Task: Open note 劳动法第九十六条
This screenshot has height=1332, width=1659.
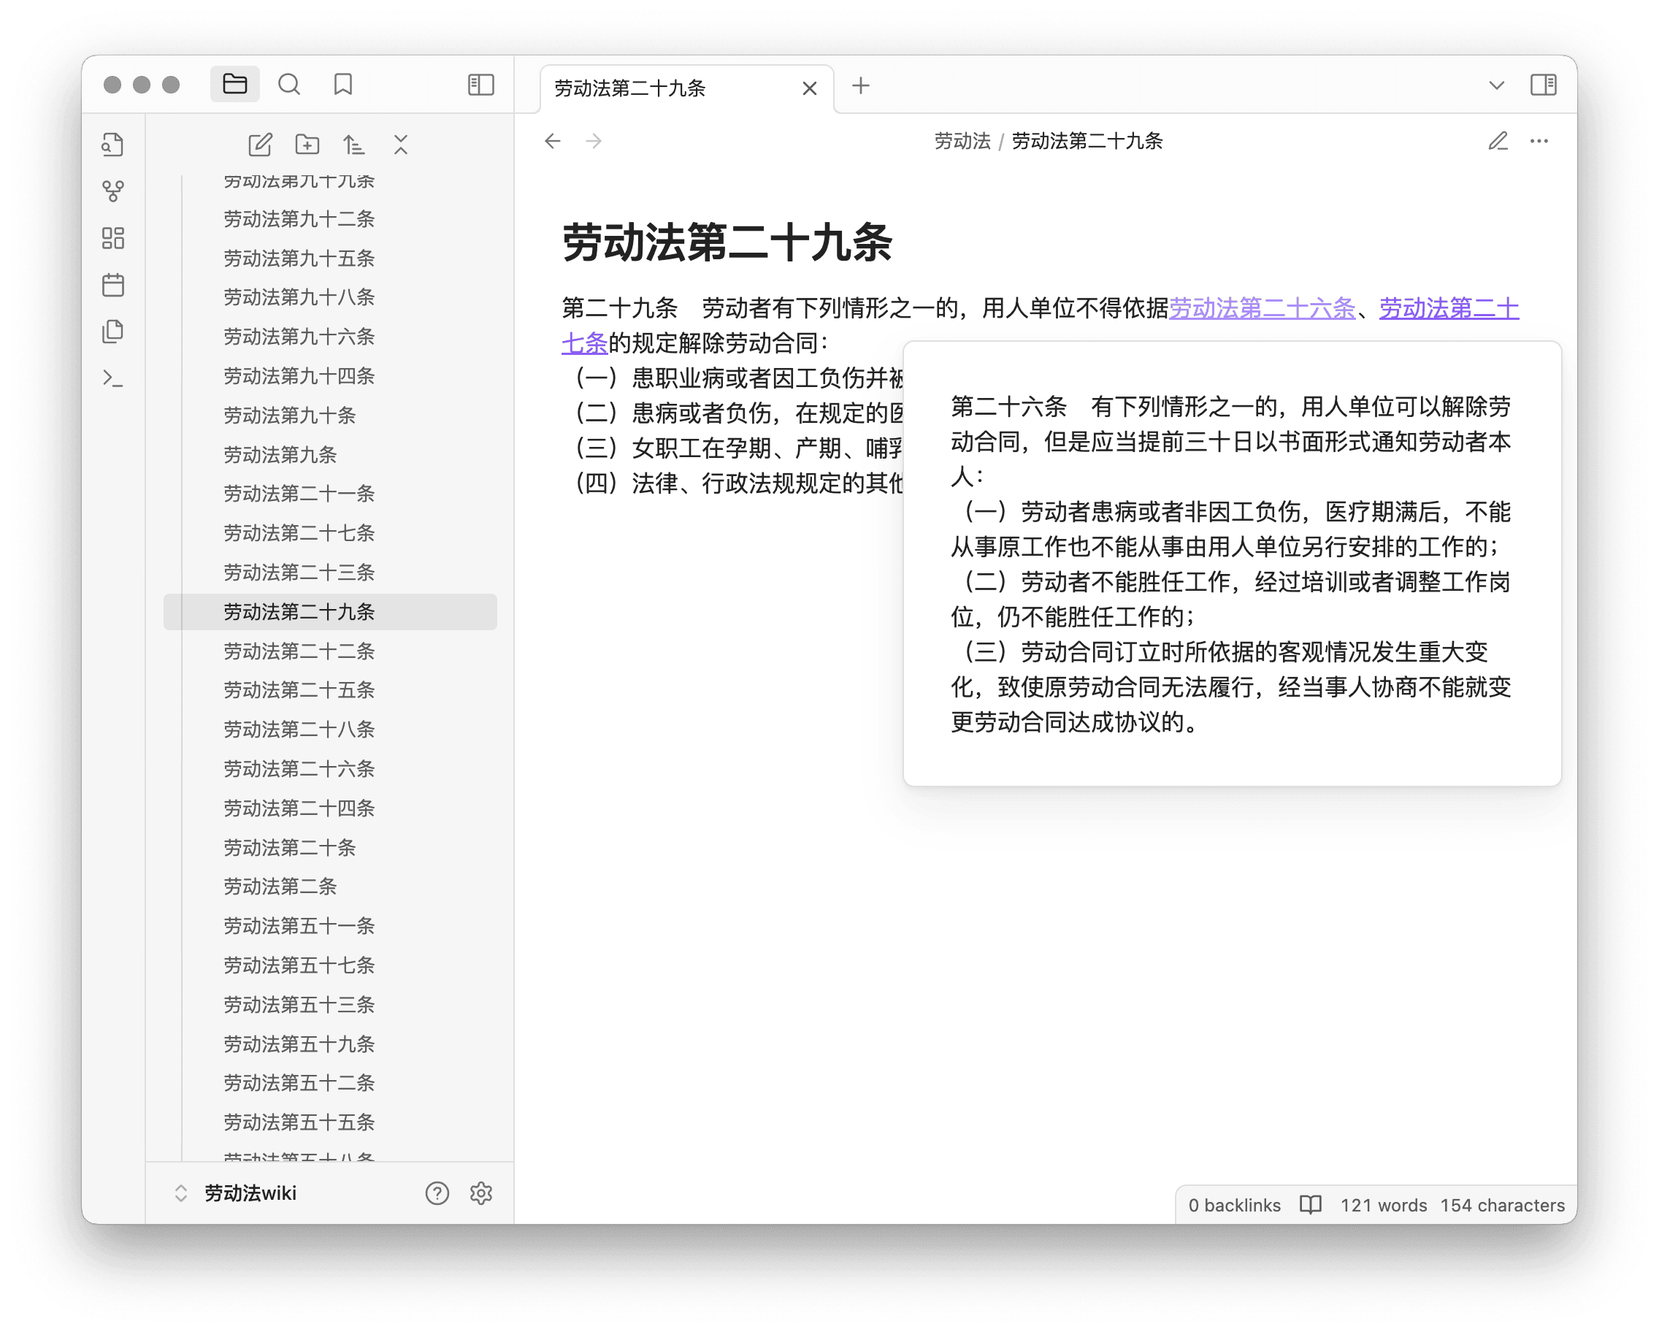Action: point(330,336)
